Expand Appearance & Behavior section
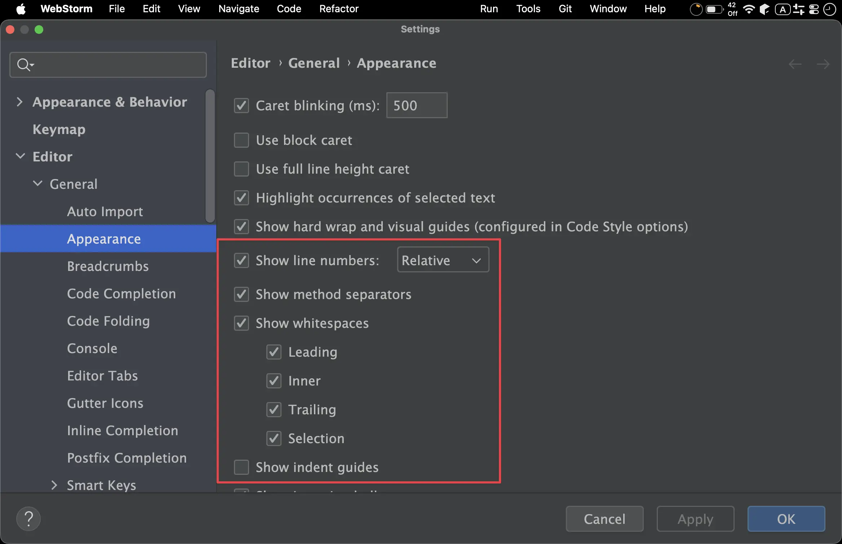The image size is (842, 544). pyautogui.click(x=20, y=102)
